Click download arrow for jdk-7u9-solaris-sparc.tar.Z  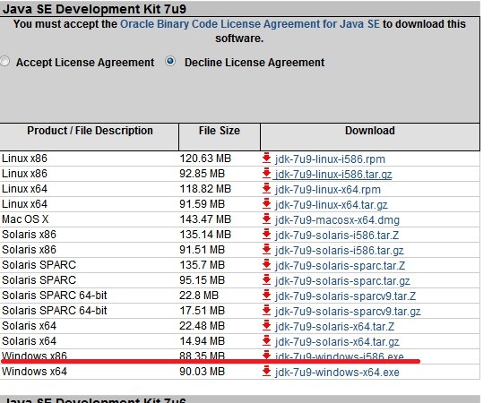point(266,265)
